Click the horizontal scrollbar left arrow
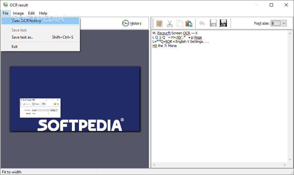294x175 pixels. (x=154, y=165)
